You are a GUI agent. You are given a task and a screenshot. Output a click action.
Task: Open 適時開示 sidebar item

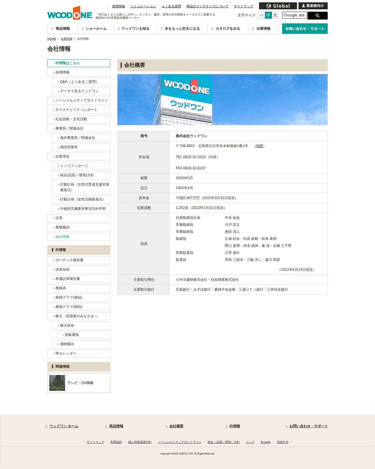[81, 344]
